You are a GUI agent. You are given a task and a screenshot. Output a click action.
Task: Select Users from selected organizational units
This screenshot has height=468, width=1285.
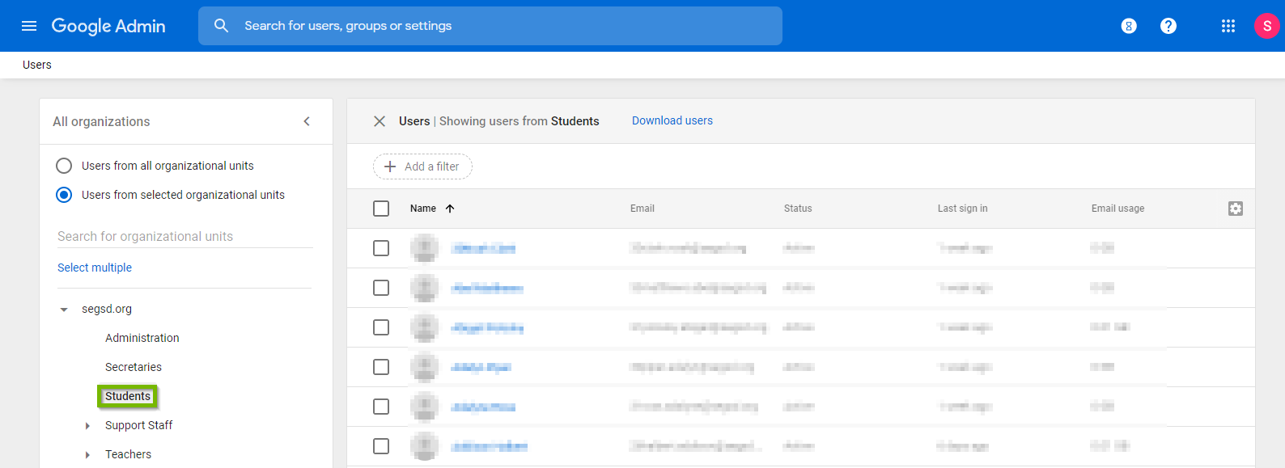click(x=64, y=195)
